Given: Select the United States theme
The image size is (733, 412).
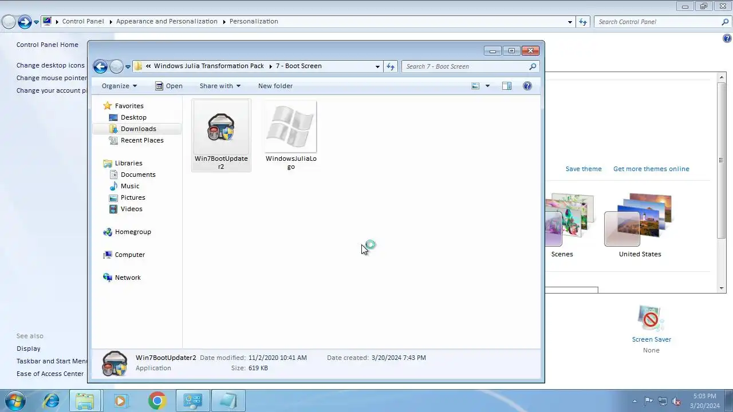Looking at the screenshot, I should pyautogui.click(x=640, y=225).
